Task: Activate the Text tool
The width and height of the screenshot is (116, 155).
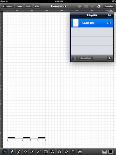Action: tap(73, 152)
